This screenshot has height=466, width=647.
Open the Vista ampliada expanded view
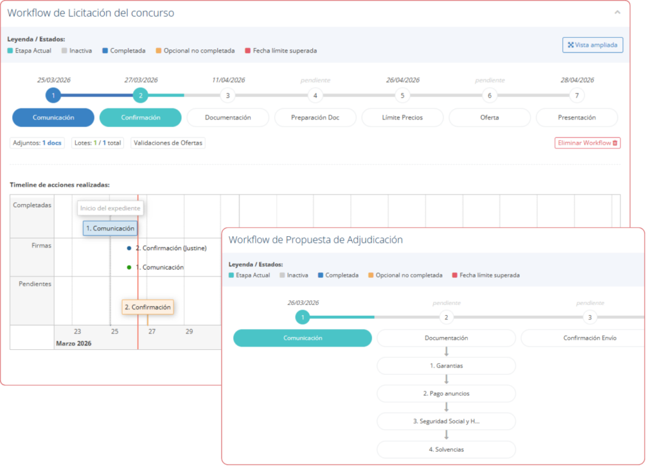point(593,45)
